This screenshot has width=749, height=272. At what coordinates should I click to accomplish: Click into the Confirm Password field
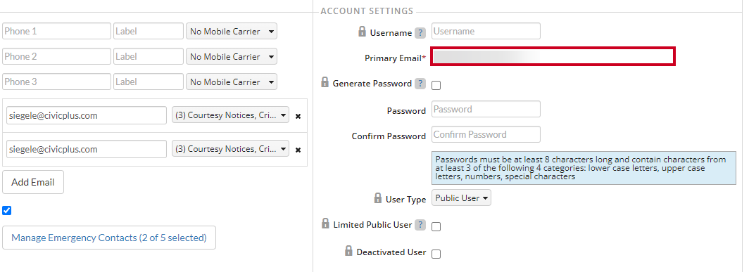point(486,134)
